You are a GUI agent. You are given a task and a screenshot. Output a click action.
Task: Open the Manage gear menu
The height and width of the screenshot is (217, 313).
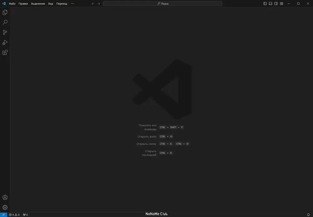[x=5, y=207]
